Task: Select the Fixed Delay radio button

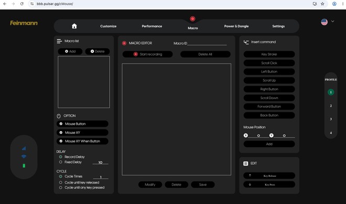Action: tap(60, 162)
